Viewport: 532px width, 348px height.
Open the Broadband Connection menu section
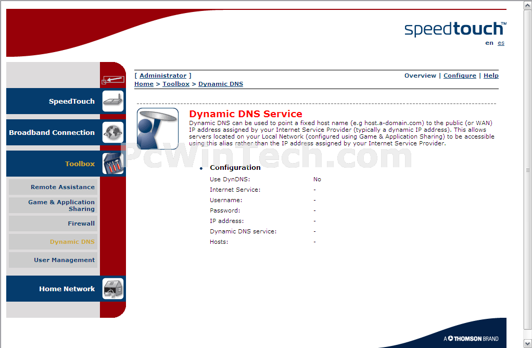pyautogui.click(x=52, y=132)
